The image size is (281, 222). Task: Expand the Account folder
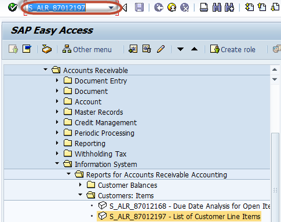tap(57, 101)
